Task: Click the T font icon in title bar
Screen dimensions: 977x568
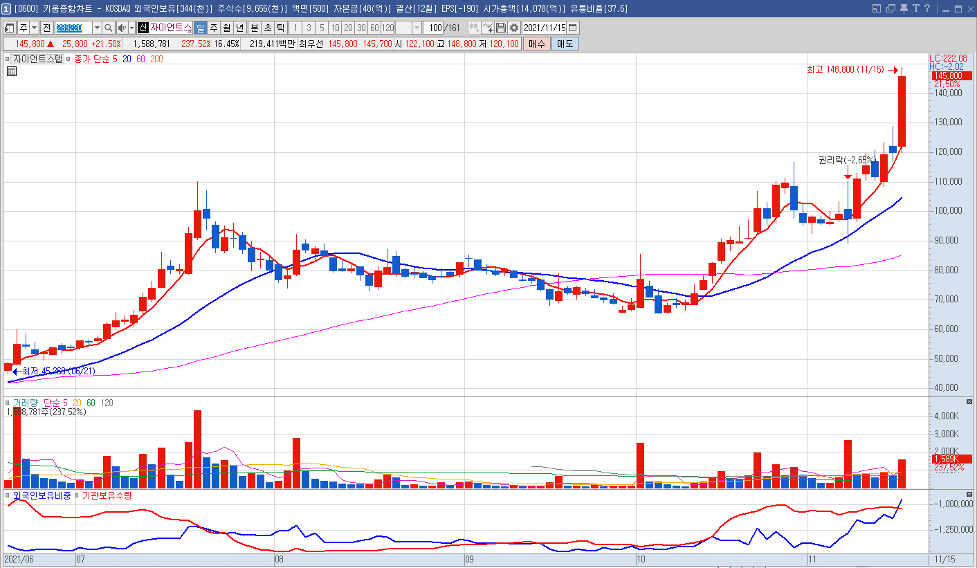Action: click(x=915, y=8)
